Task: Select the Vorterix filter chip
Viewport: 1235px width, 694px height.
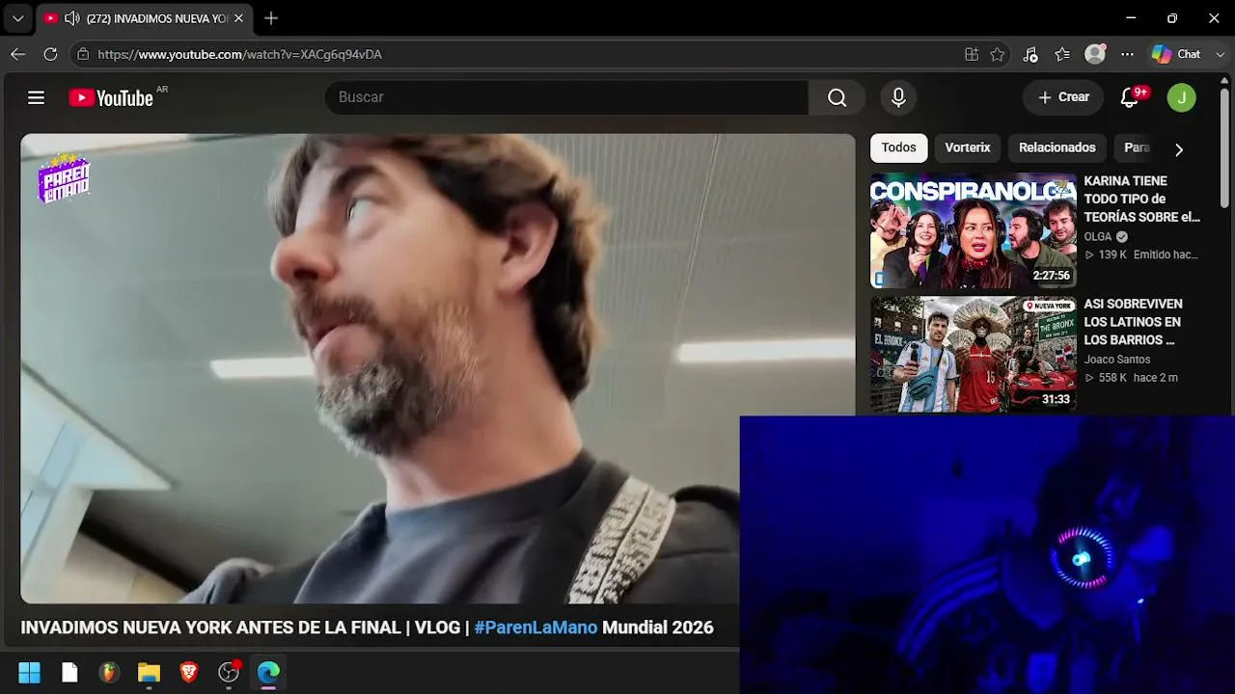Action: click(968, 147)
